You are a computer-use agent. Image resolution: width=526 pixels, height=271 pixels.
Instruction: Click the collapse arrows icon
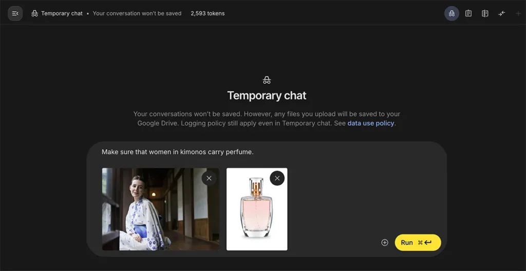pos(501,13)
